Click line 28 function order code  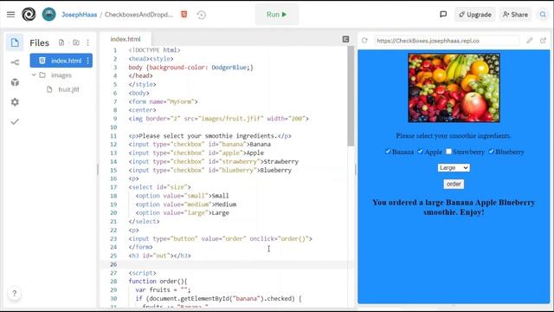[x=158, y=281]
